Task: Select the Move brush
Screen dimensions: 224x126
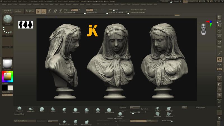Action: pos(75,122)
